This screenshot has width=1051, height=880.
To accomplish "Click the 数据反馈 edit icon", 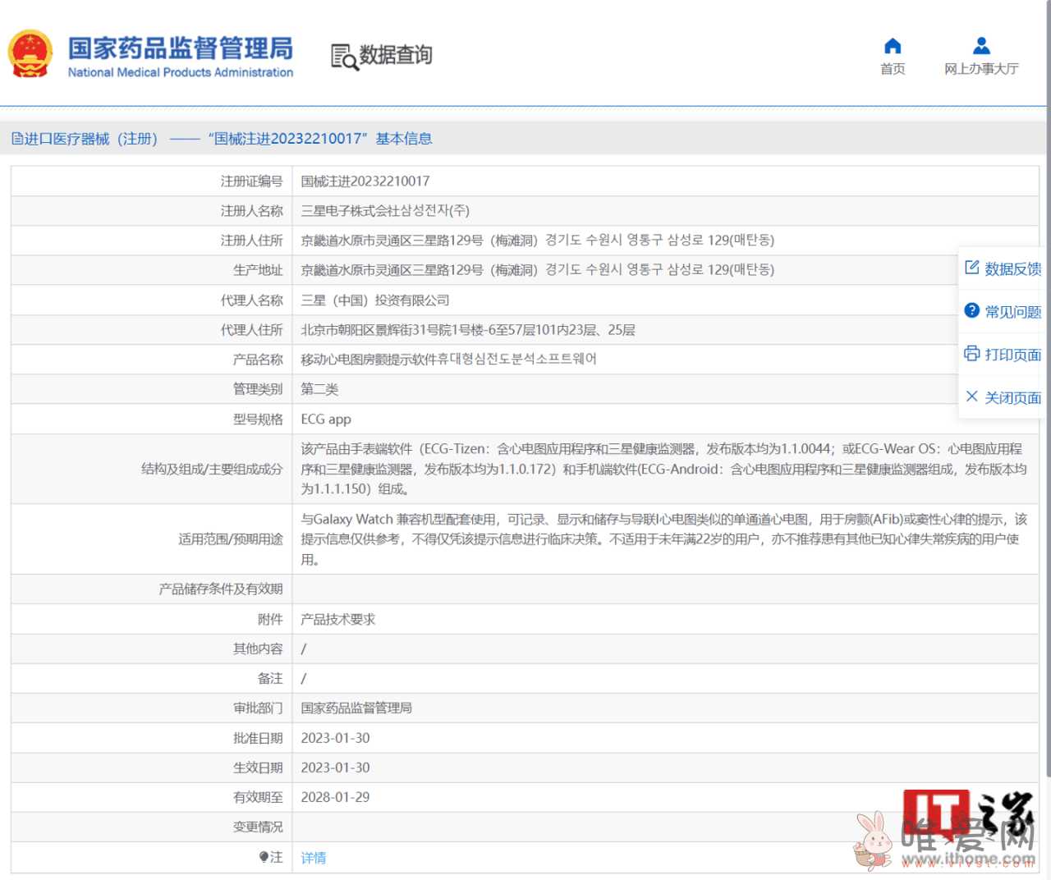I will coord(972,268).
